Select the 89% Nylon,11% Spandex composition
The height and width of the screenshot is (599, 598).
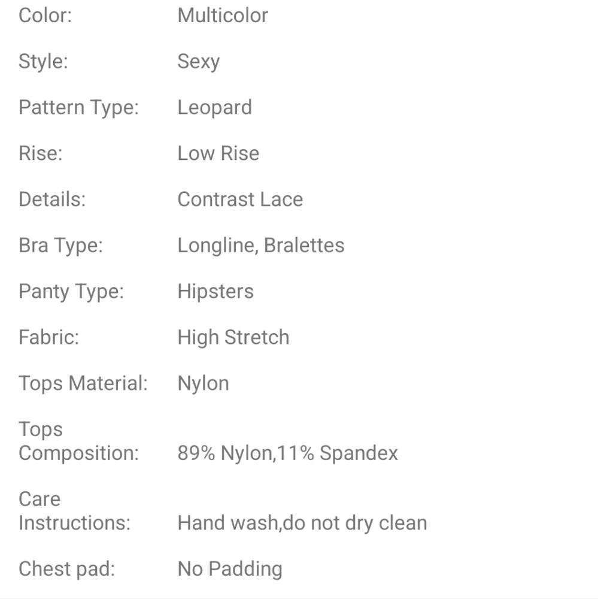click(x=287, y=453)
